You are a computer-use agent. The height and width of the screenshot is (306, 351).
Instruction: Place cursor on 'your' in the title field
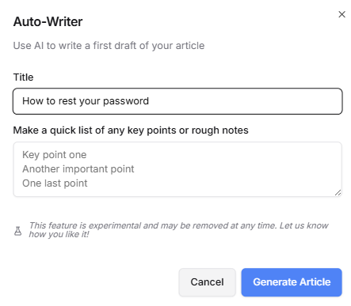click(90, 102)
